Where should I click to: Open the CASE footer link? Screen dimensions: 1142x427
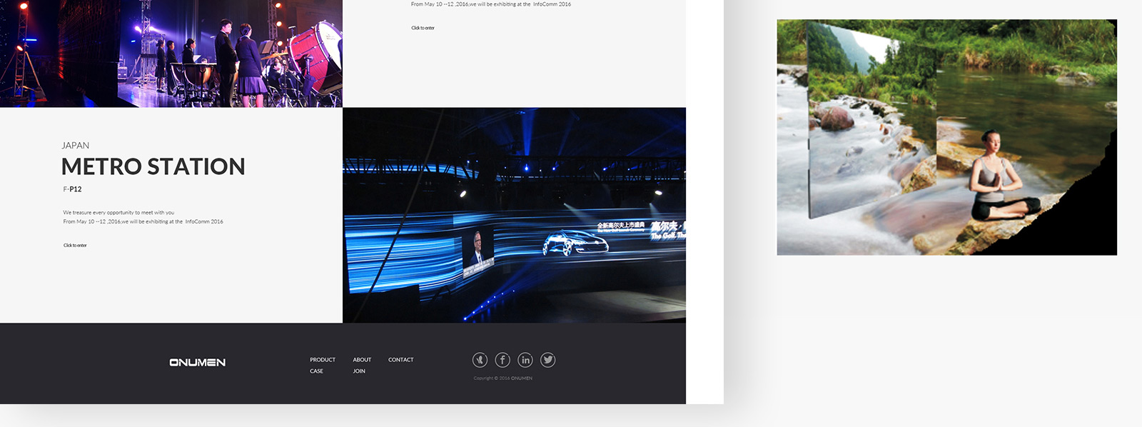click(x=316, y=371)
